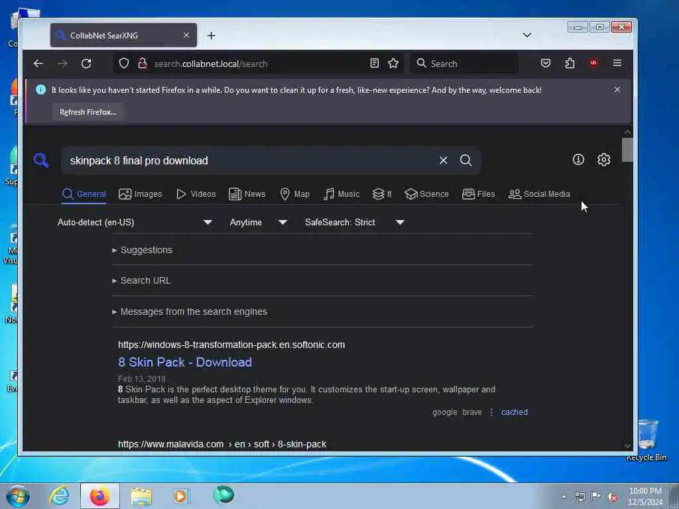
Task: Switch to the Videos category
Action: click(196, 194)
